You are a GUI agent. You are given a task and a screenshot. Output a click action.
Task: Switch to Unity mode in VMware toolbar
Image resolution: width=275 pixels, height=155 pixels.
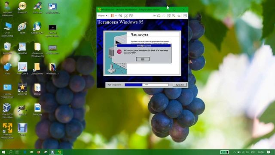point(131,15)
